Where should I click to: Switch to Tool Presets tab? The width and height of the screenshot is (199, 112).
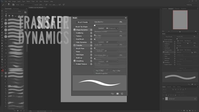click(16, 9)
